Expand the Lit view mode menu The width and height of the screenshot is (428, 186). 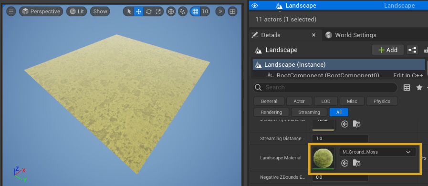point(77,11)
